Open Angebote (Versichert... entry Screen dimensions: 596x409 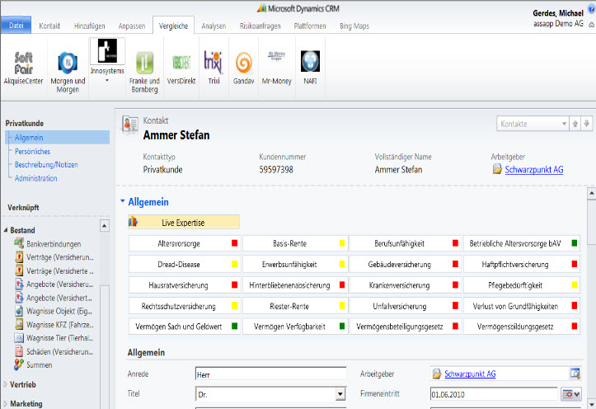(x=54, y=298)
